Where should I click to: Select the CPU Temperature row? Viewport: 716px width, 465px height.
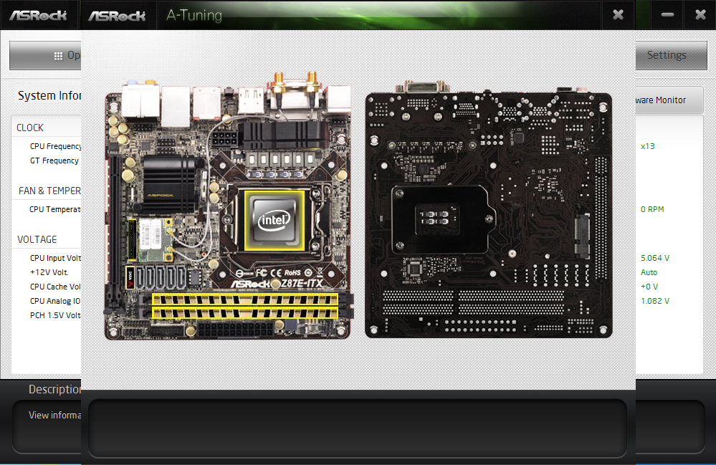pyautogui.click(x=54, y=209)
